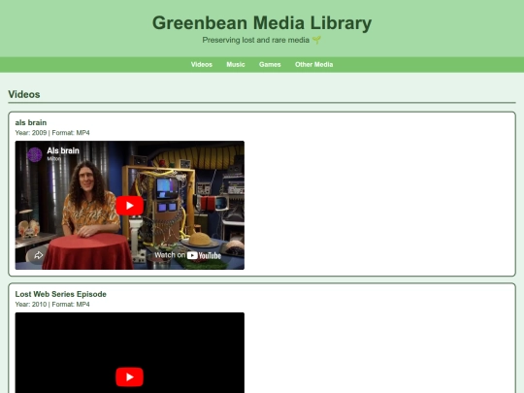
Task: Click 'Preserving lost and rare media' tagline
Action: click(255, 40)
